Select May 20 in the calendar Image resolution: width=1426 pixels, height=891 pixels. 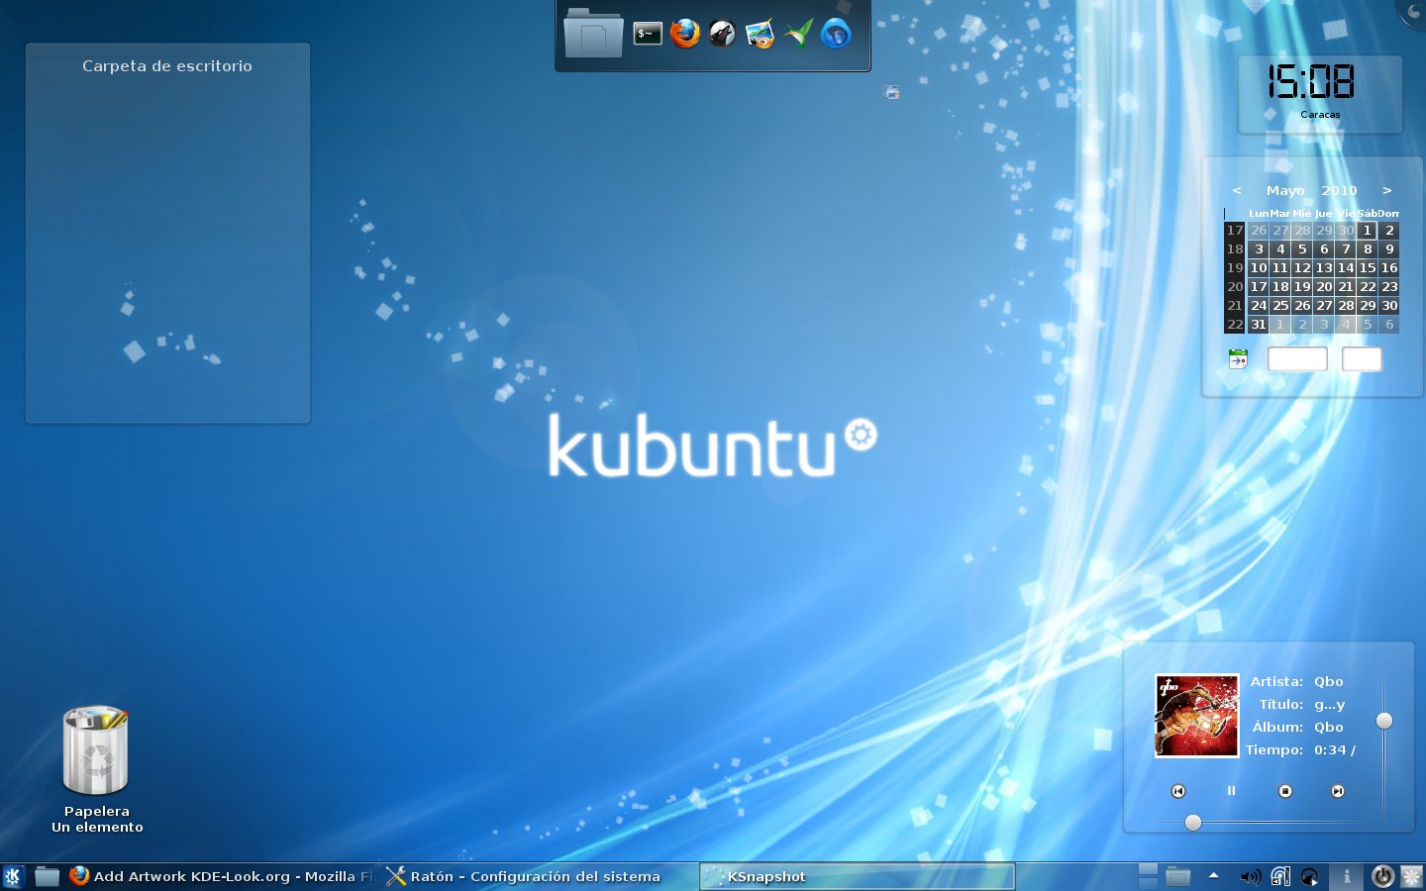[1324, 286]
